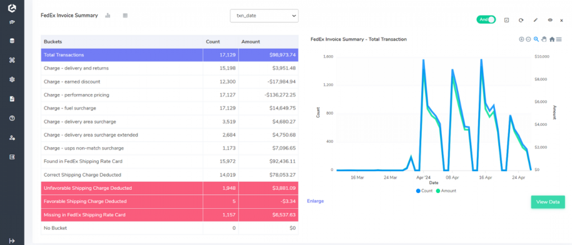This screenshot has height=245, width=572.
Task: Click the chart title Total Transaction
Action: tap(359, 39)
